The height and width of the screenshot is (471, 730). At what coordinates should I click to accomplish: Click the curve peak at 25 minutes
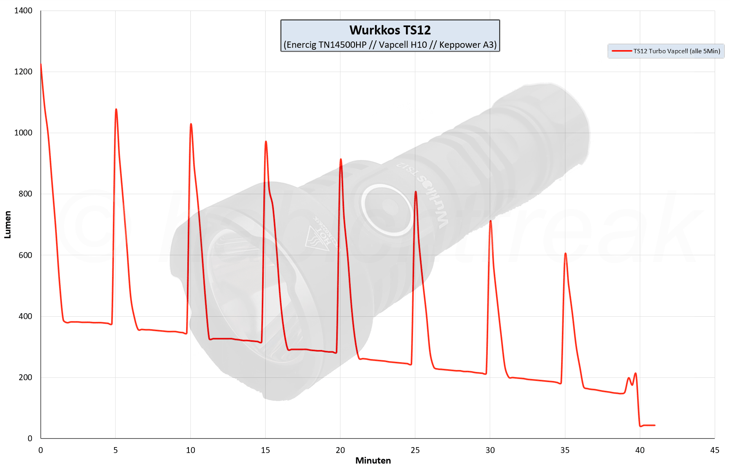pos(416,192)
